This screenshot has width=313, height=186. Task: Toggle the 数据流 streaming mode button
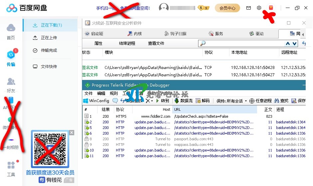click(x=183, y=101)
